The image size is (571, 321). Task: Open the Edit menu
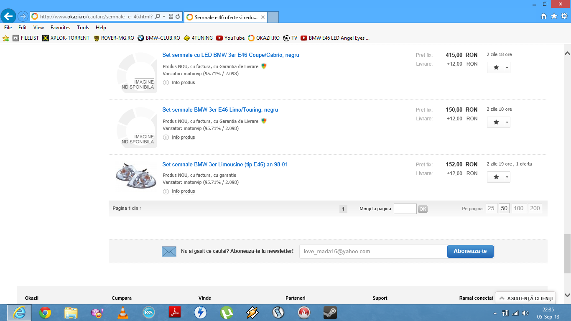tap(23, 28)
